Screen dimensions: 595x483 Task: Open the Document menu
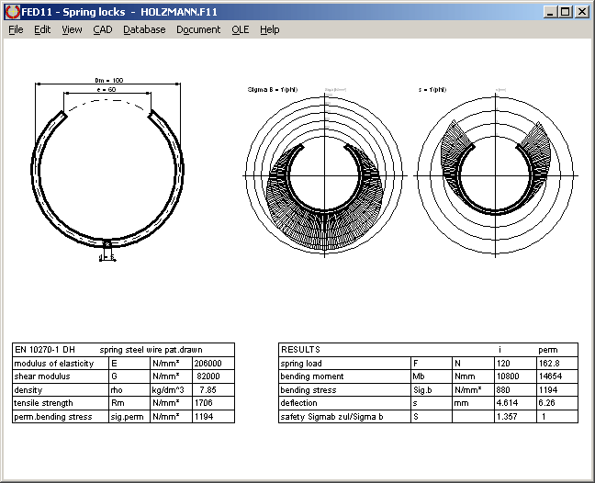click(198, 29)
